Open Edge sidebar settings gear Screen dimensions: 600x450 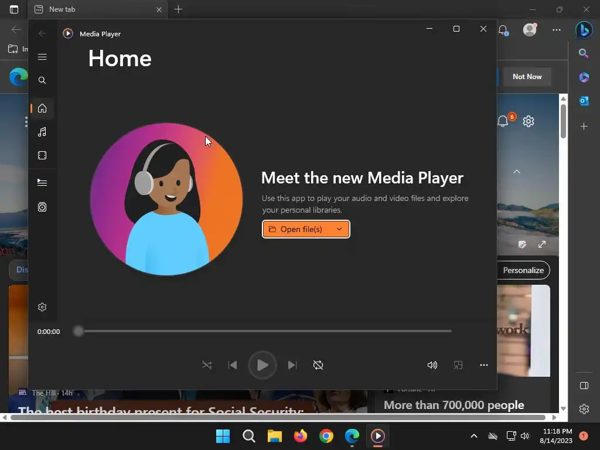point(584,409)
